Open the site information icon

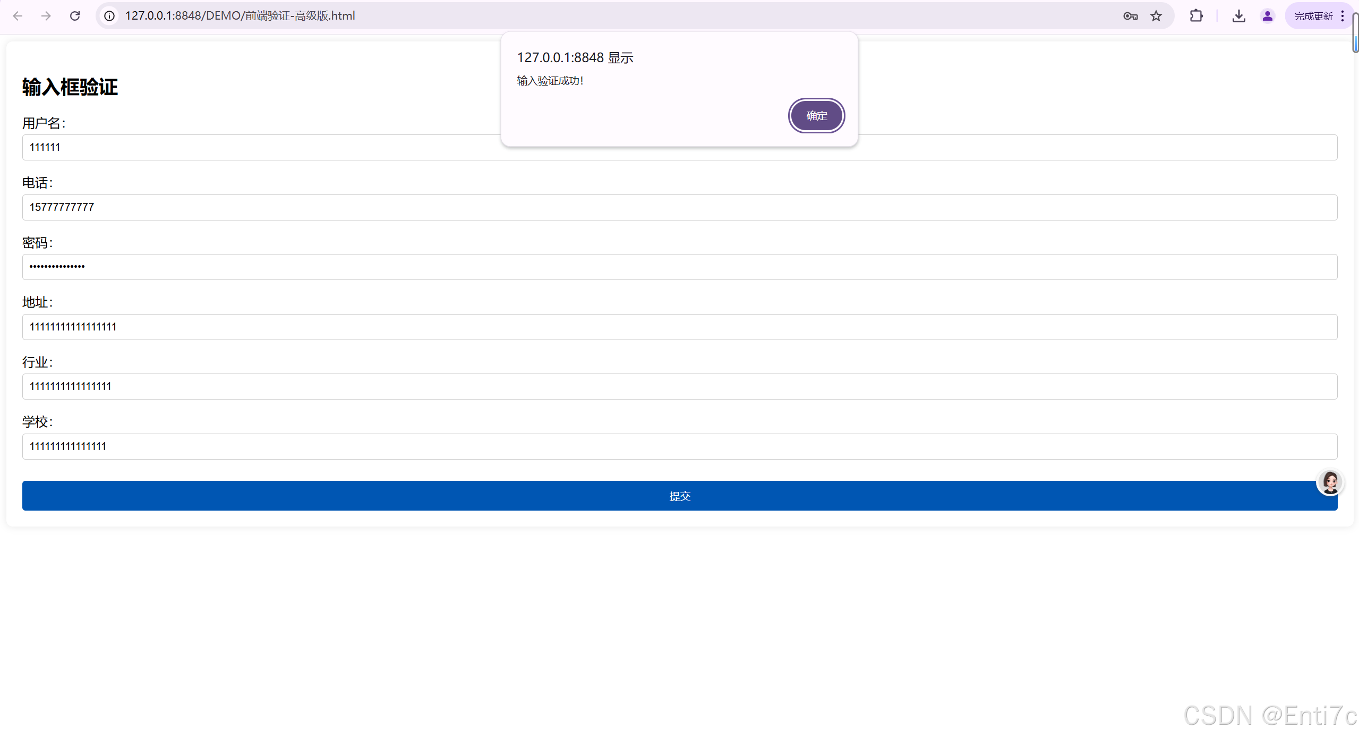point(109,16)
